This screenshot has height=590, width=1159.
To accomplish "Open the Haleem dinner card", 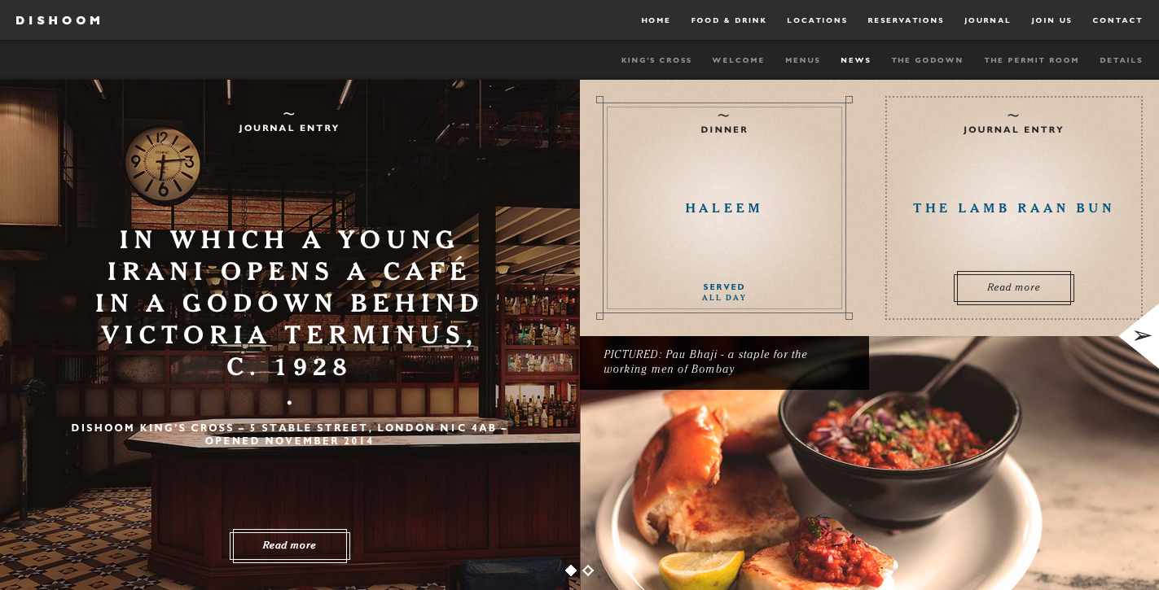I will tap(724, 208).
